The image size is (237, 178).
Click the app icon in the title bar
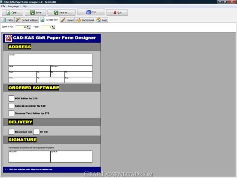tap(1, 2)
